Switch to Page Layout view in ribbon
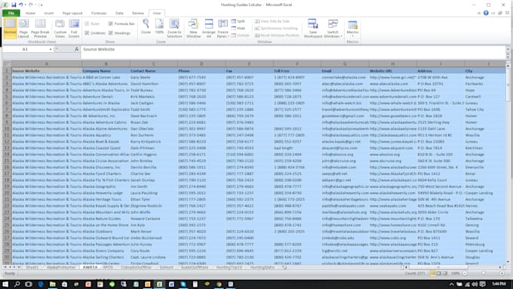 [x=23, y=29]
